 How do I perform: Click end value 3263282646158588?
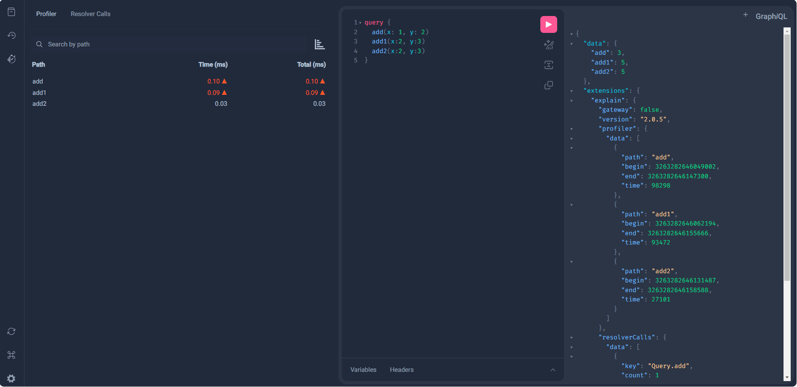tap(678, 290)
